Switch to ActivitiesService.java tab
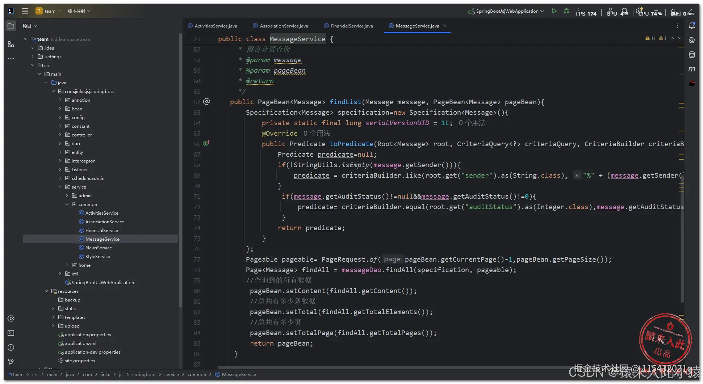Viewport: 703px width, 384px height. [x=212, y=26]
